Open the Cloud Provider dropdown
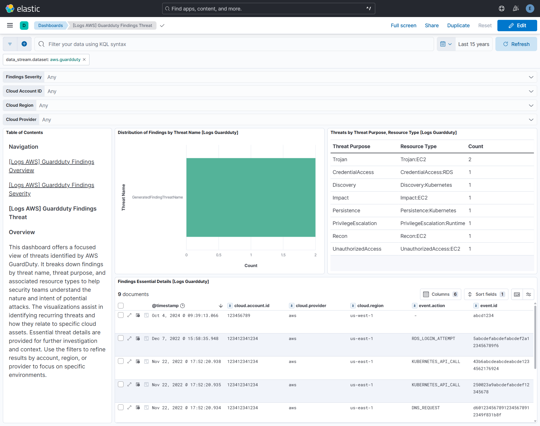Viewport: 540px width, 426px height. pos(531,119)
